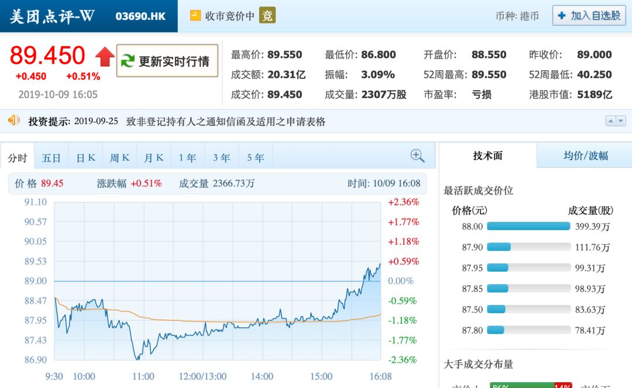632x388 pixels.
Task: Click the chart zoom magnifier icon
Action: [x=417, y=156]
